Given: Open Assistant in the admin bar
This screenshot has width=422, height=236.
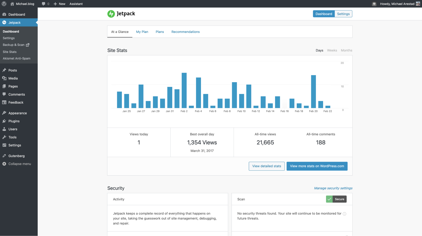Looking at the screenshot, I should 76,4.
